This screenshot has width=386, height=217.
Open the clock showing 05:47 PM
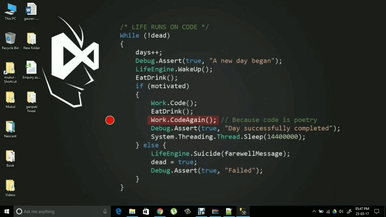362,211
